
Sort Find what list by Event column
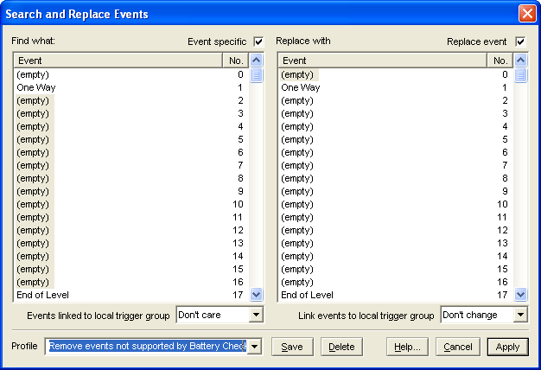pyautogui.click(x=117, y=61)
